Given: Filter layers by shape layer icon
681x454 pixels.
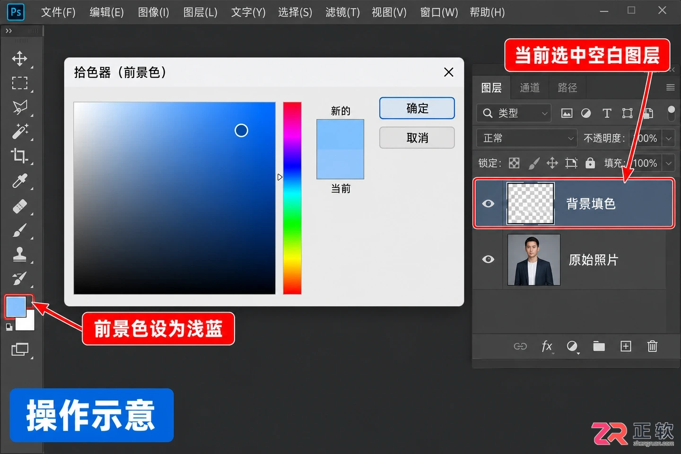Looking at the screenshot, I should 627,113.
